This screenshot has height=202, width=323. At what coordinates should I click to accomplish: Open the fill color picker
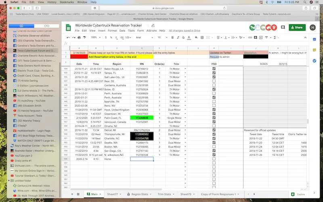pyautogui.click(x=196, y=38)
